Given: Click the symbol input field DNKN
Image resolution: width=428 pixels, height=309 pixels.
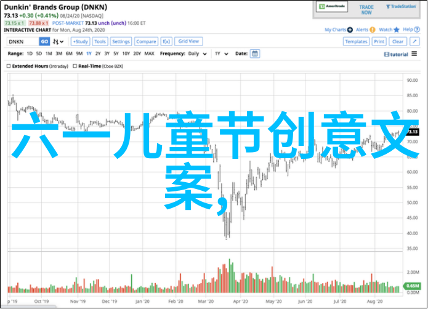Looking at the screenshot, I should click(23, 42).
